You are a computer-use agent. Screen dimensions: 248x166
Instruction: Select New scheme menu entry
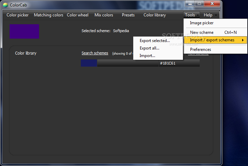[x=215, y=32]
